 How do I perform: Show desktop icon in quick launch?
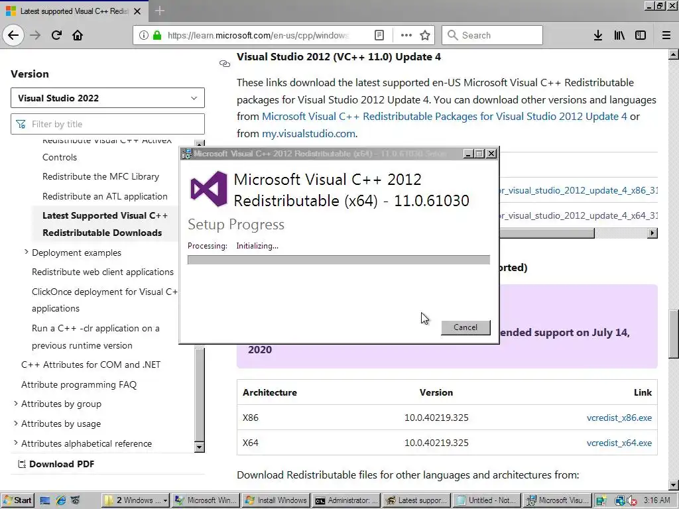(x=45, y=500)
